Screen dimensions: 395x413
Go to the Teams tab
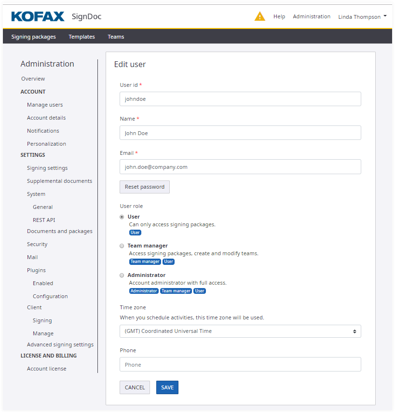116,37
